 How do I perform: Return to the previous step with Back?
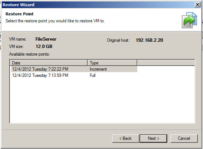pyautogui.click(x=126, y=138)
